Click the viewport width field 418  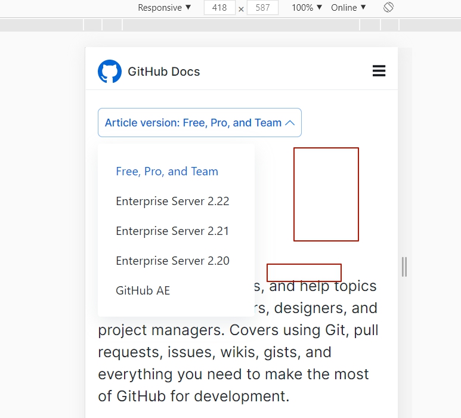click(219, 7)
